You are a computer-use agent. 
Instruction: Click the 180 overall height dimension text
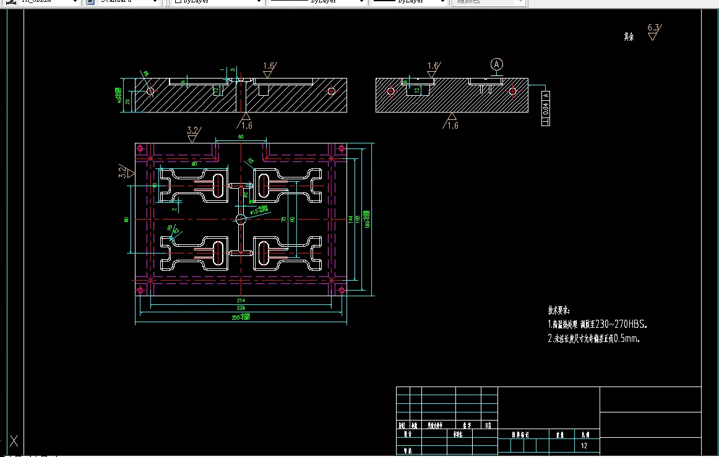click(366, 220)
